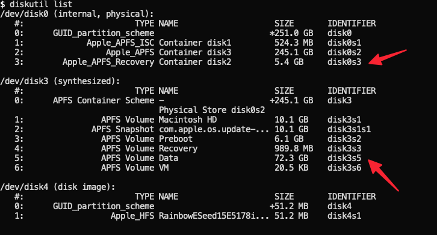437x235 pixels.
Task: Click the com.apple.os.update snapshot name
Action: pyautogui.click(x=214, y=129)
